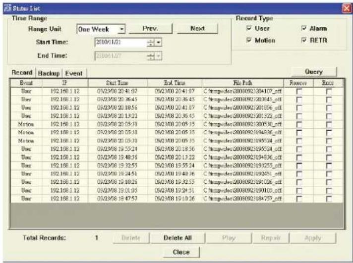Image resolution: width=353 pixels, height=263 pixels.
Task: Select start time 09/23/08 20:36:45 cell
Action: coord(118,100)
